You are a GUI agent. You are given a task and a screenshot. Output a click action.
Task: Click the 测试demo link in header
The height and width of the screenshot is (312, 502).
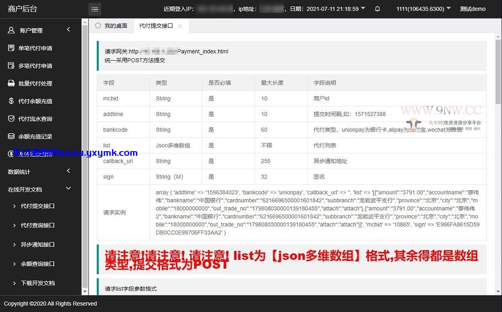tap(472, 9)
